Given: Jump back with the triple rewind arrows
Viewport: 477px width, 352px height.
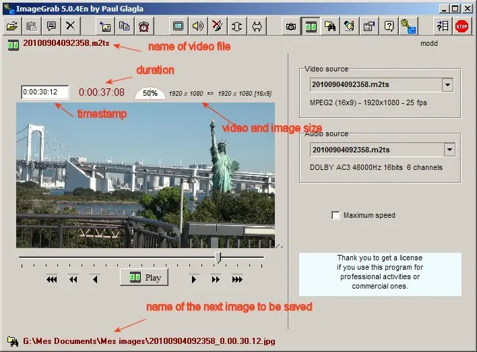Looking at the screenshot, I should pos(51,279).
